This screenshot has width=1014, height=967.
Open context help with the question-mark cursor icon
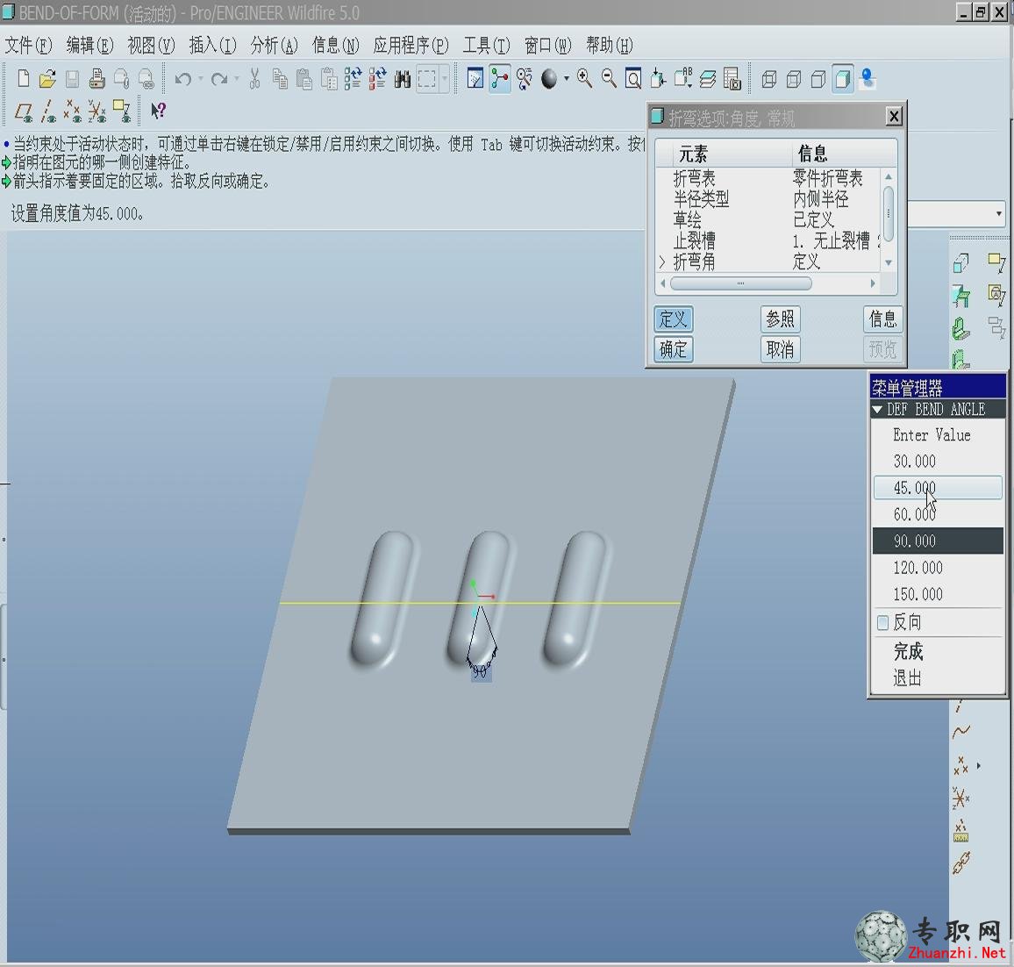point(159,111)
